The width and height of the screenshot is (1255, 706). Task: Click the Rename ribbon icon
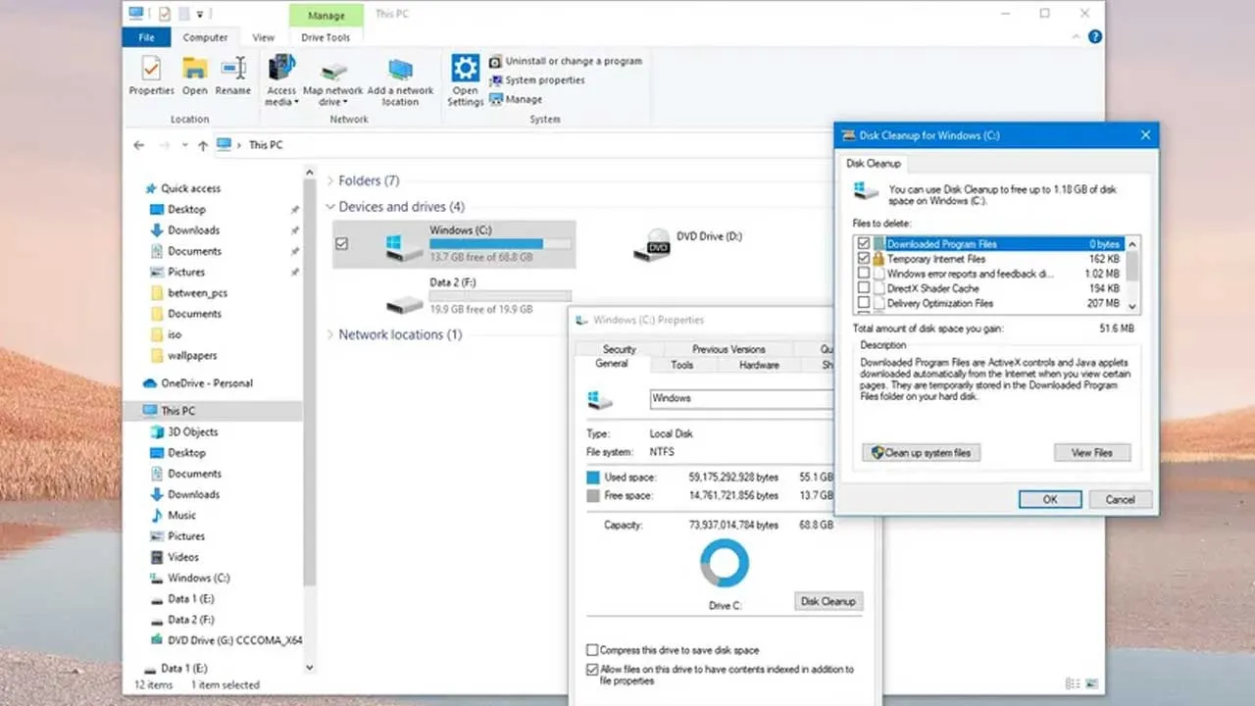pyautogui.click(x=232, y=76)
